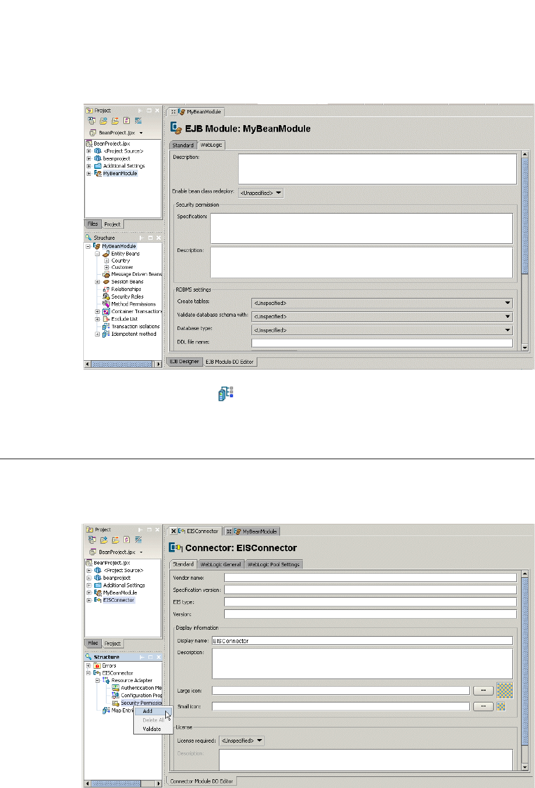Screen dimensions: 535x788
Task: Click the EIS type input field
Action: tap(370, 602)
